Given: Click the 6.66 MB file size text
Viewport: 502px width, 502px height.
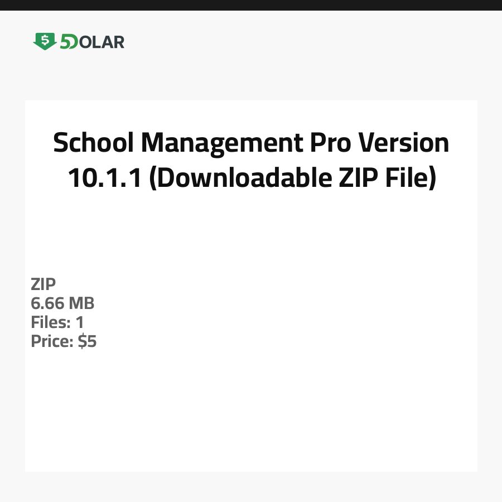Looking at the screenshot, I should point(62,303).
